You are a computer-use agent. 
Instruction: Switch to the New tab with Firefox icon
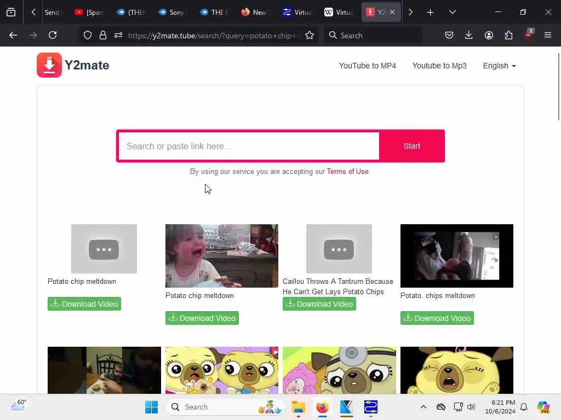click(x=256, y=13)
